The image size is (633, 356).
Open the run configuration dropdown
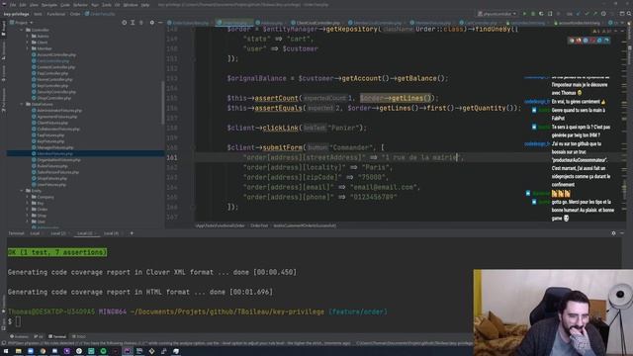click(x=497, y=14)
